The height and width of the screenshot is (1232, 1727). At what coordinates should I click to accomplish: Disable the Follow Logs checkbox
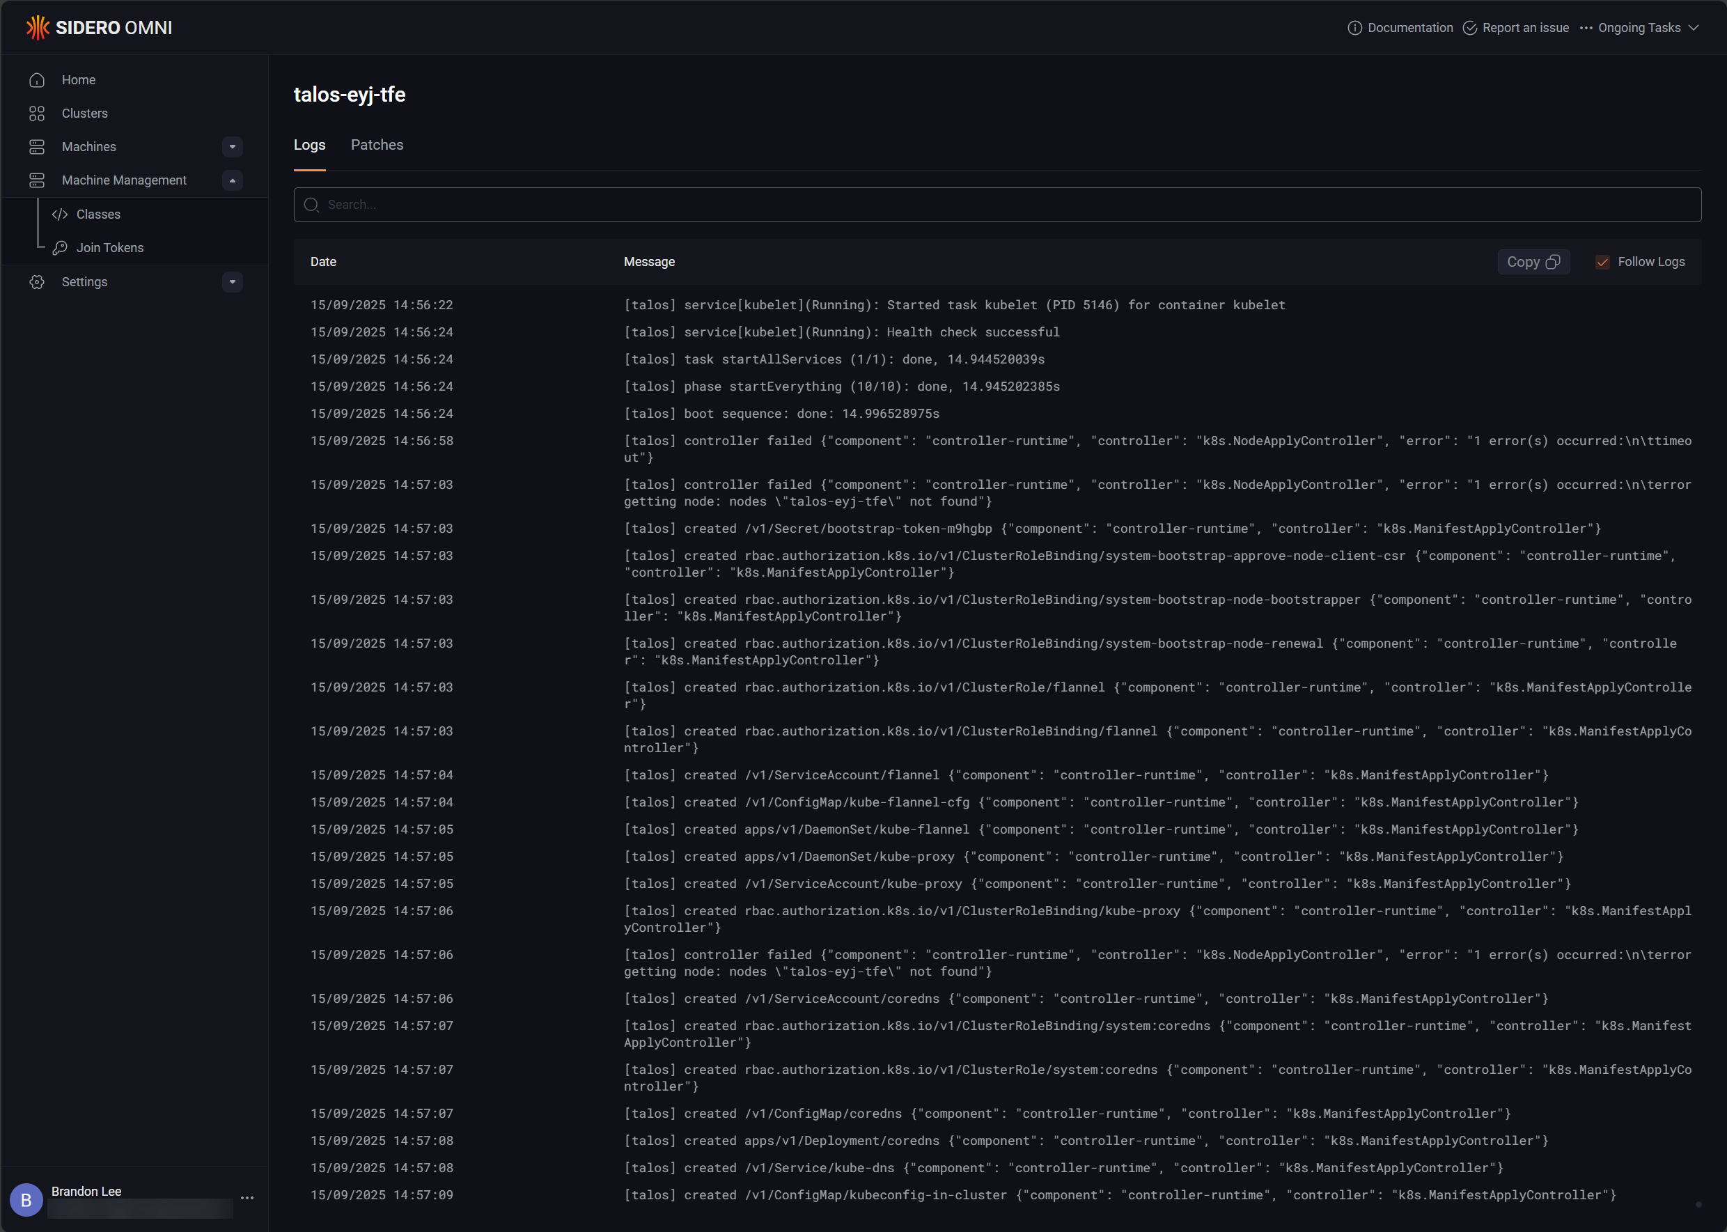[1602, 262]
